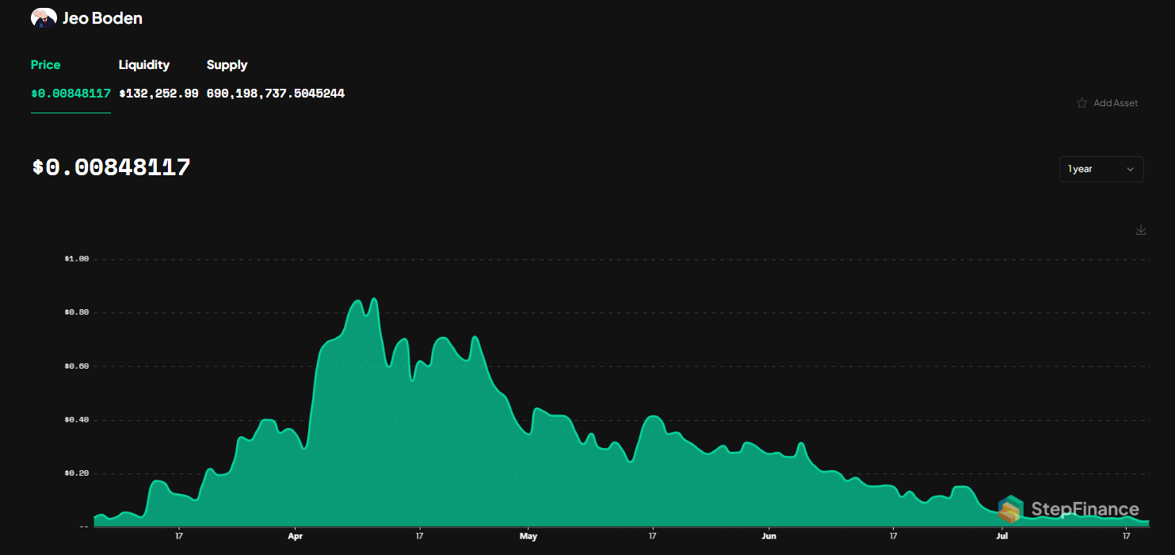This screenshot has width=1175, height=555.
Task: Click the green price value under Price
Action: tap(71, 93)
